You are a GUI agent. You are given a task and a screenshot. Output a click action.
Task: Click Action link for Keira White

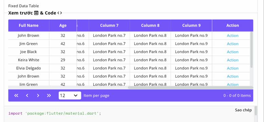[232, 60]
